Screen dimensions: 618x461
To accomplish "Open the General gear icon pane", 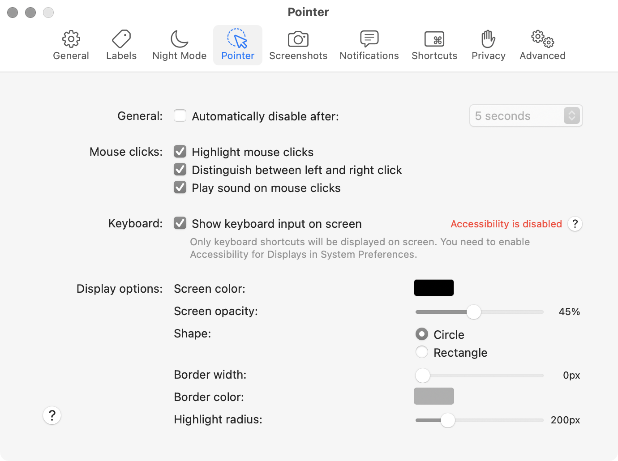I will (x=71, y=45).
